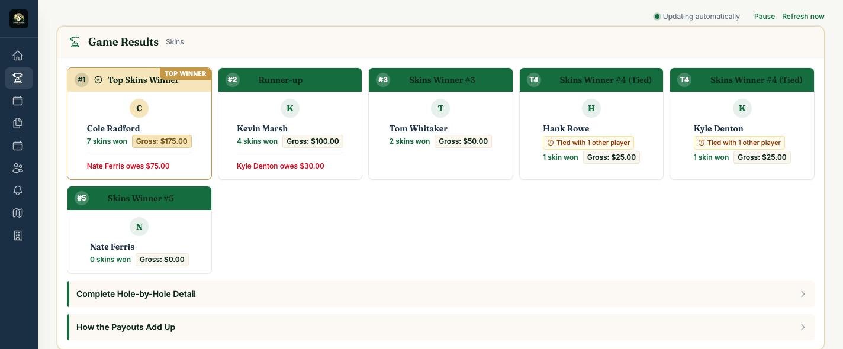Click Hank Rowe's 'Tied with 1 other player' tag
Viewport: 843px width, 349px height.
tap(588, 143)
